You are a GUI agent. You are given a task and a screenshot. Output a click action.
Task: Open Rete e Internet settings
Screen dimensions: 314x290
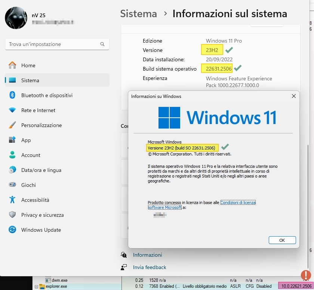point(57,110)
